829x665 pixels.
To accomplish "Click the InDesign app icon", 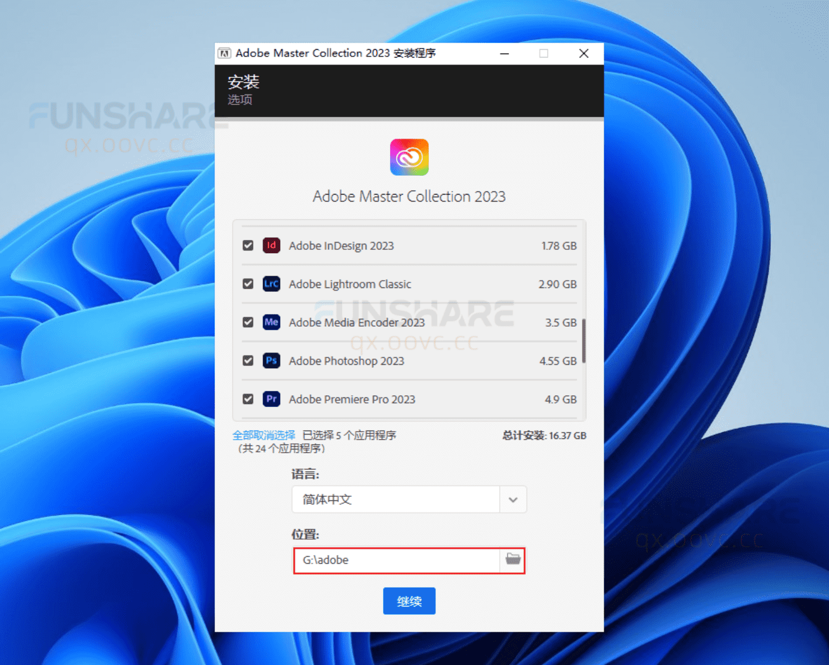I will pyautogui.click(x=271, y=245).
